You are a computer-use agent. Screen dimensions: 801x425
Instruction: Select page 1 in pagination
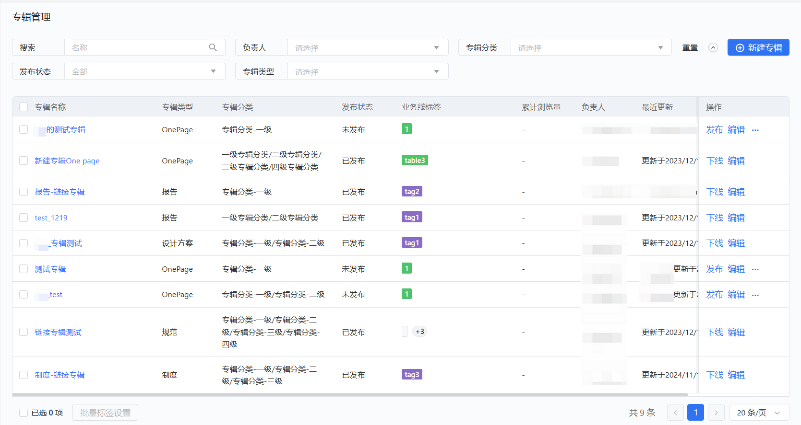click(695, 413)
